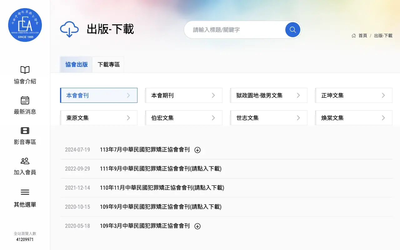Click date 2020-10-15

[x=77, y=207]
